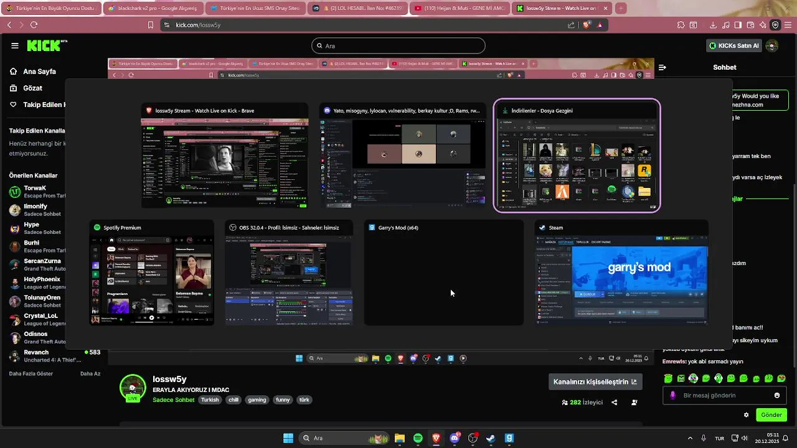
Task: Click purple microphone icon in chat input
Action: pyautogui.click(x=672, y=395)
